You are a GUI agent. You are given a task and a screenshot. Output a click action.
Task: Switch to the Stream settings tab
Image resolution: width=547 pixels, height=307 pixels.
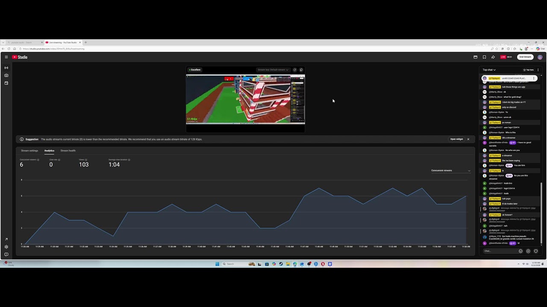tap(29, 151)
